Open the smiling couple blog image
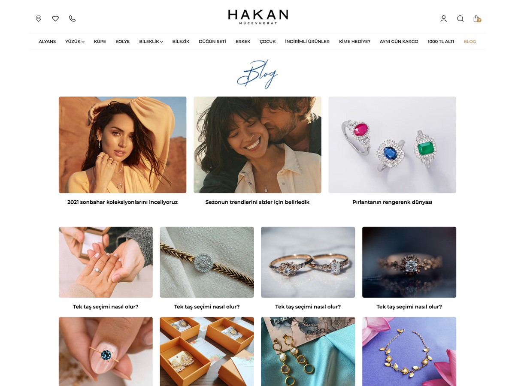Viewport: 515px width, 386px height. pos(257,145)
